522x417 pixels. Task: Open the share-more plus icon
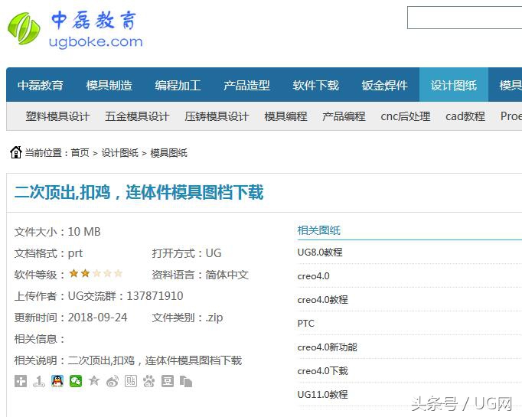click(x=21, y=381)
